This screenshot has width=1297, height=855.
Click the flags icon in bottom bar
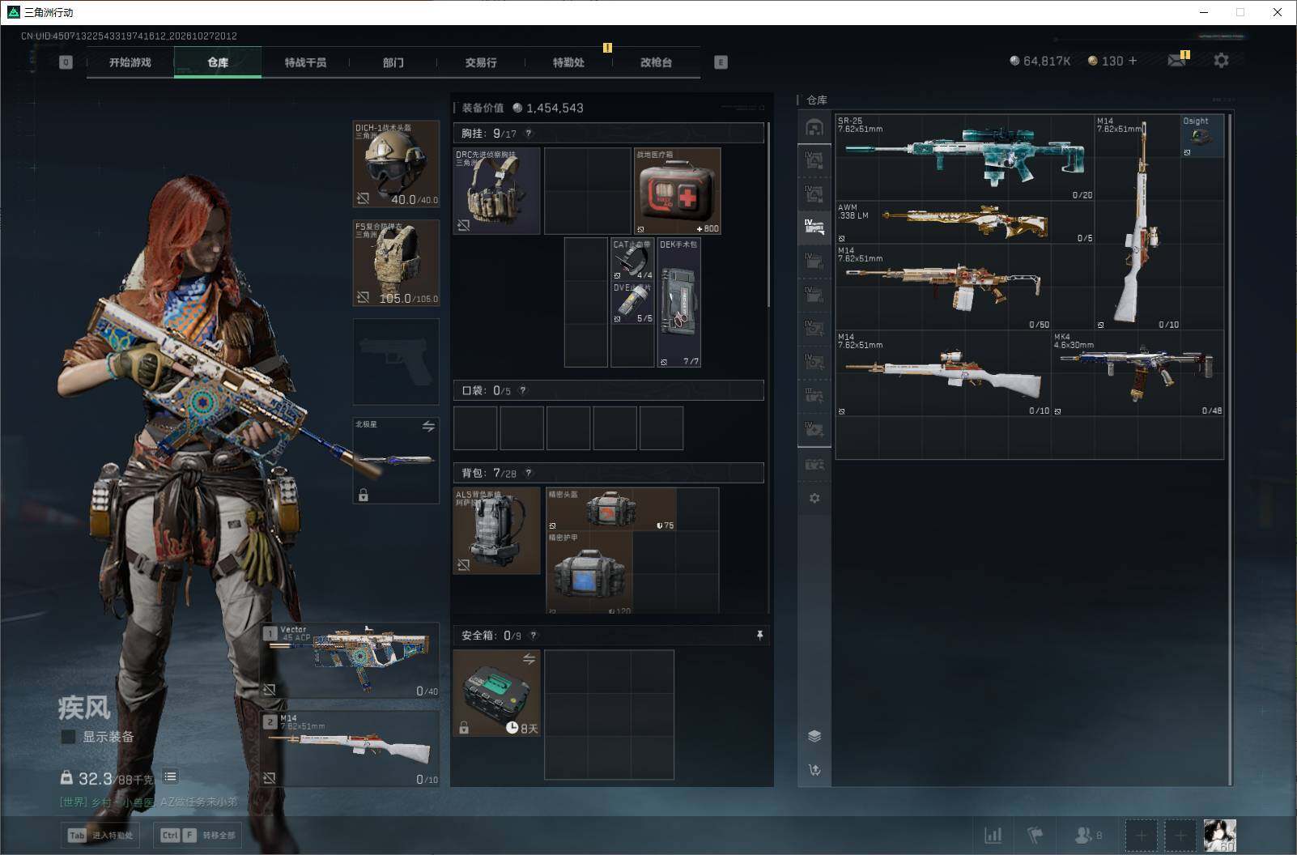1035,835
